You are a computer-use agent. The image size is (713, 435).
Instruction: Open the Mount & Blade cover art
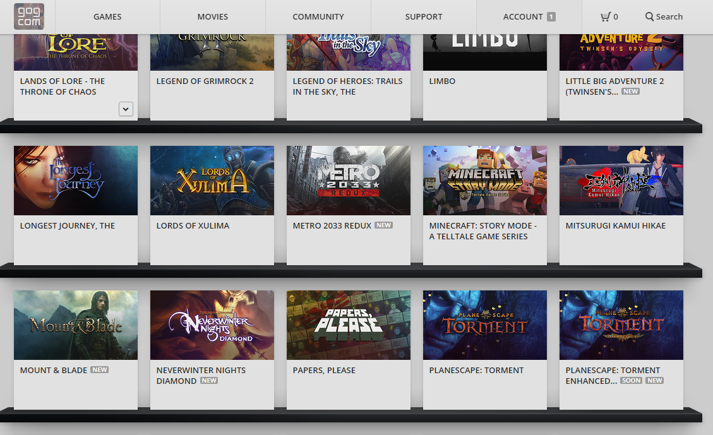76,325
